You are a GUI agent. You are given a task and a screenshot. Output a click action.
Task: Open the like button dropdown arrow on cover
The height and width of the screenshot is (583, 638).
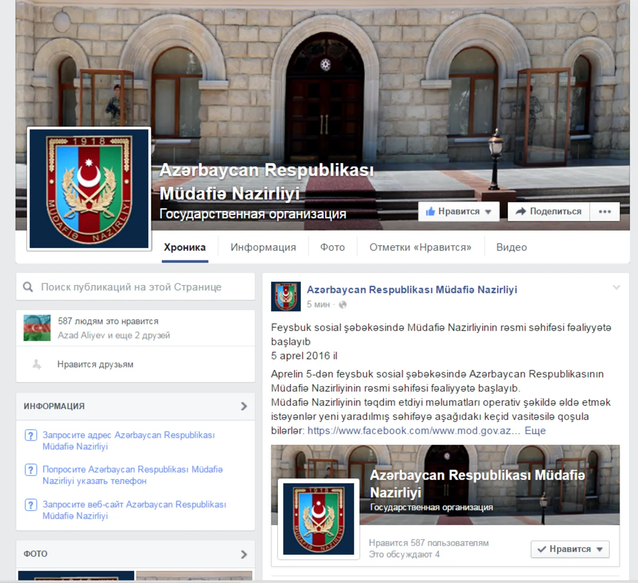pyautogui.click(x=488, y=212)
